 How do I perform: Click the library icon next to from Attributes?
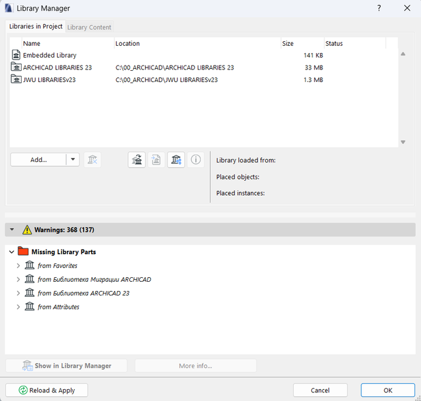click(x=30, y=306)
